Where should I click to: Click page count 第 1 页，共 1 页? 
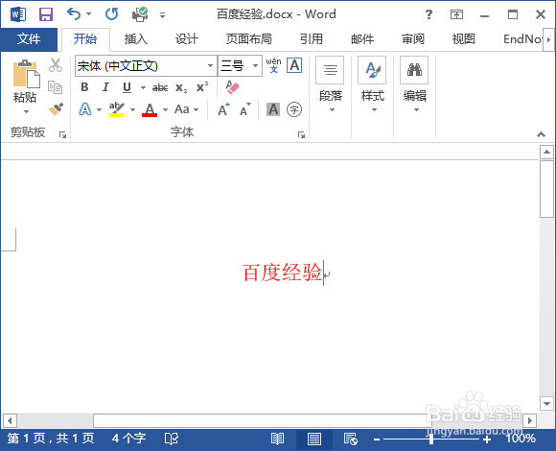pyautogui.click(x=51, y=439)
